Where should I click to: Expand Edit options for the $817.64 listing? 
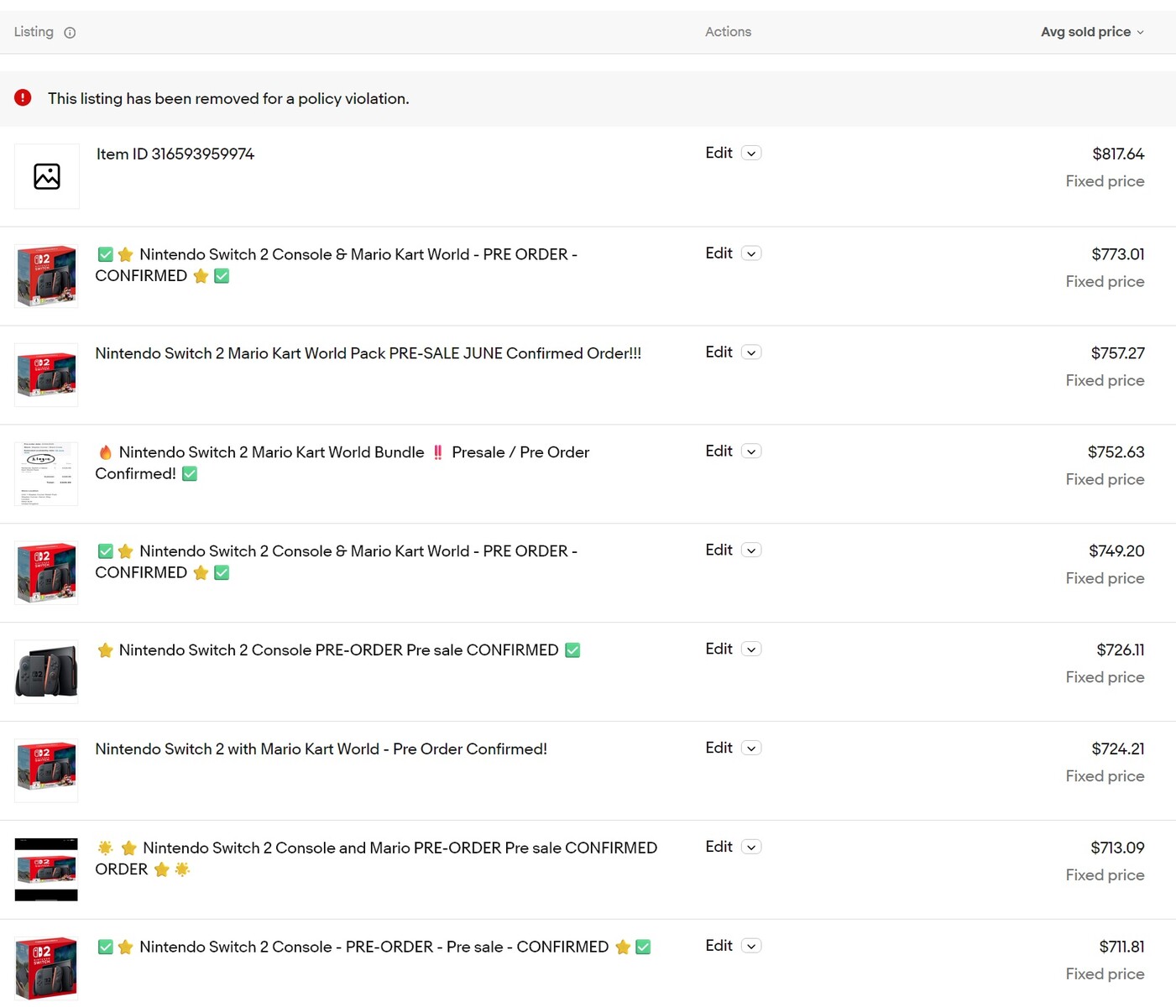pos(751,153)
